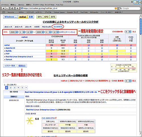Click the magnifier icon in the Google search field
This screenshot has height=137, width=142.
(x=121, y=8)
